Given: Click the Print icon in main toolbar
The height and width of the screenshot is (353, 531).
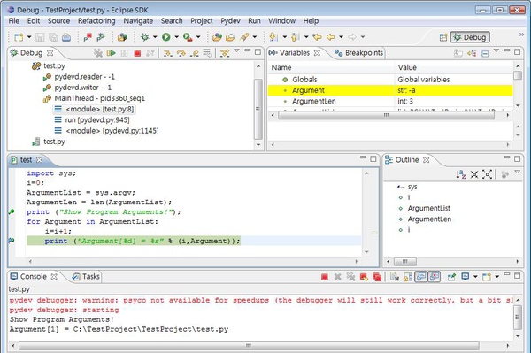Looking at the screenshot, I should coord(66,37).
